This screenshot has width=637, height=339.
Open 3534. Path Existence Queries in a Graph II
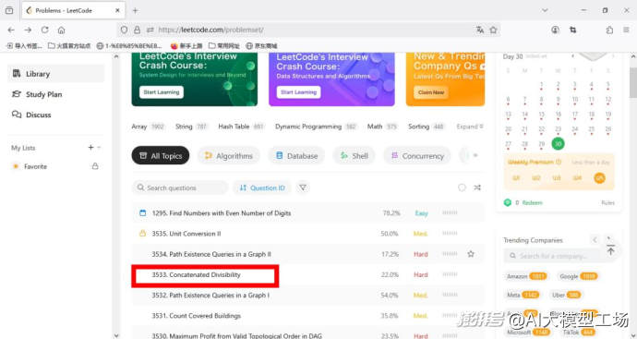point(211,254)
